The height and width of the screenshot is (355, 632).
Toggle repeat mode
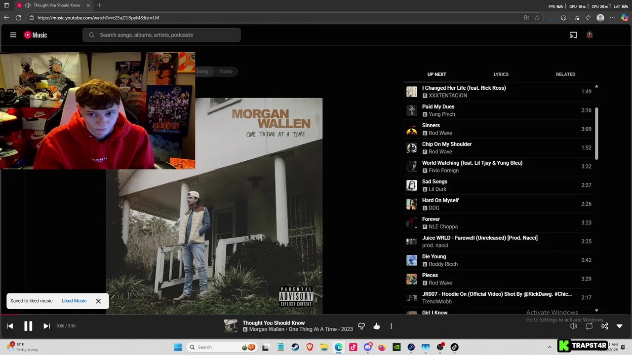pos(589,326)
